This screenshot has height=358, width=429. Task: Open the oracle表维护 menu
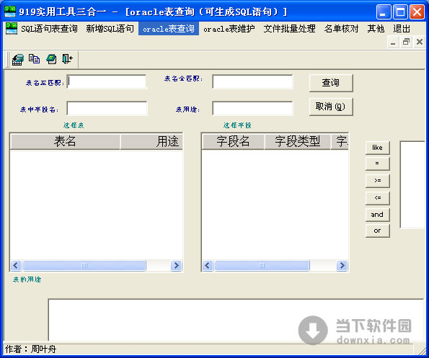click(x=229, y=29)
